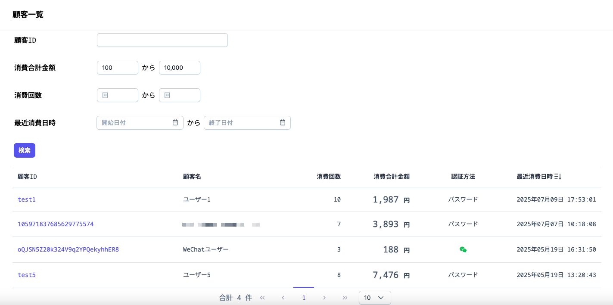Click the 消費合計金額 column header
The image size is (613, 305).
[x=392, y=177]
